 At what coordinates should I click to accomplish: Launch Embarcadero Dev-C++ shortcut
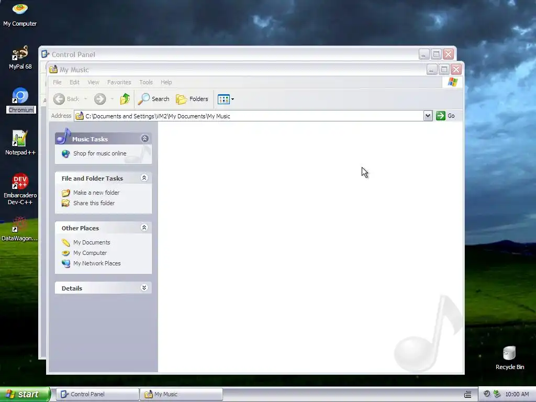coord(20,189)
